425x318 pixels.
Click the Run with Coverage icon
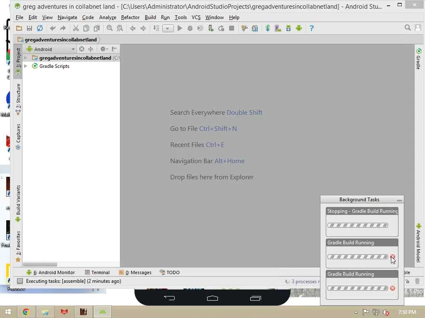(x=200, y=28)
